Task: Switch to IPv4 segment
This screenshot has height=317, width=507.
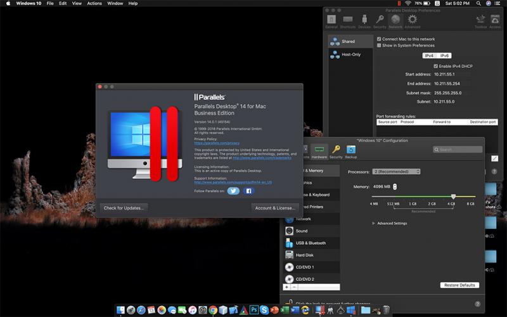Action: tap(430, 56)
